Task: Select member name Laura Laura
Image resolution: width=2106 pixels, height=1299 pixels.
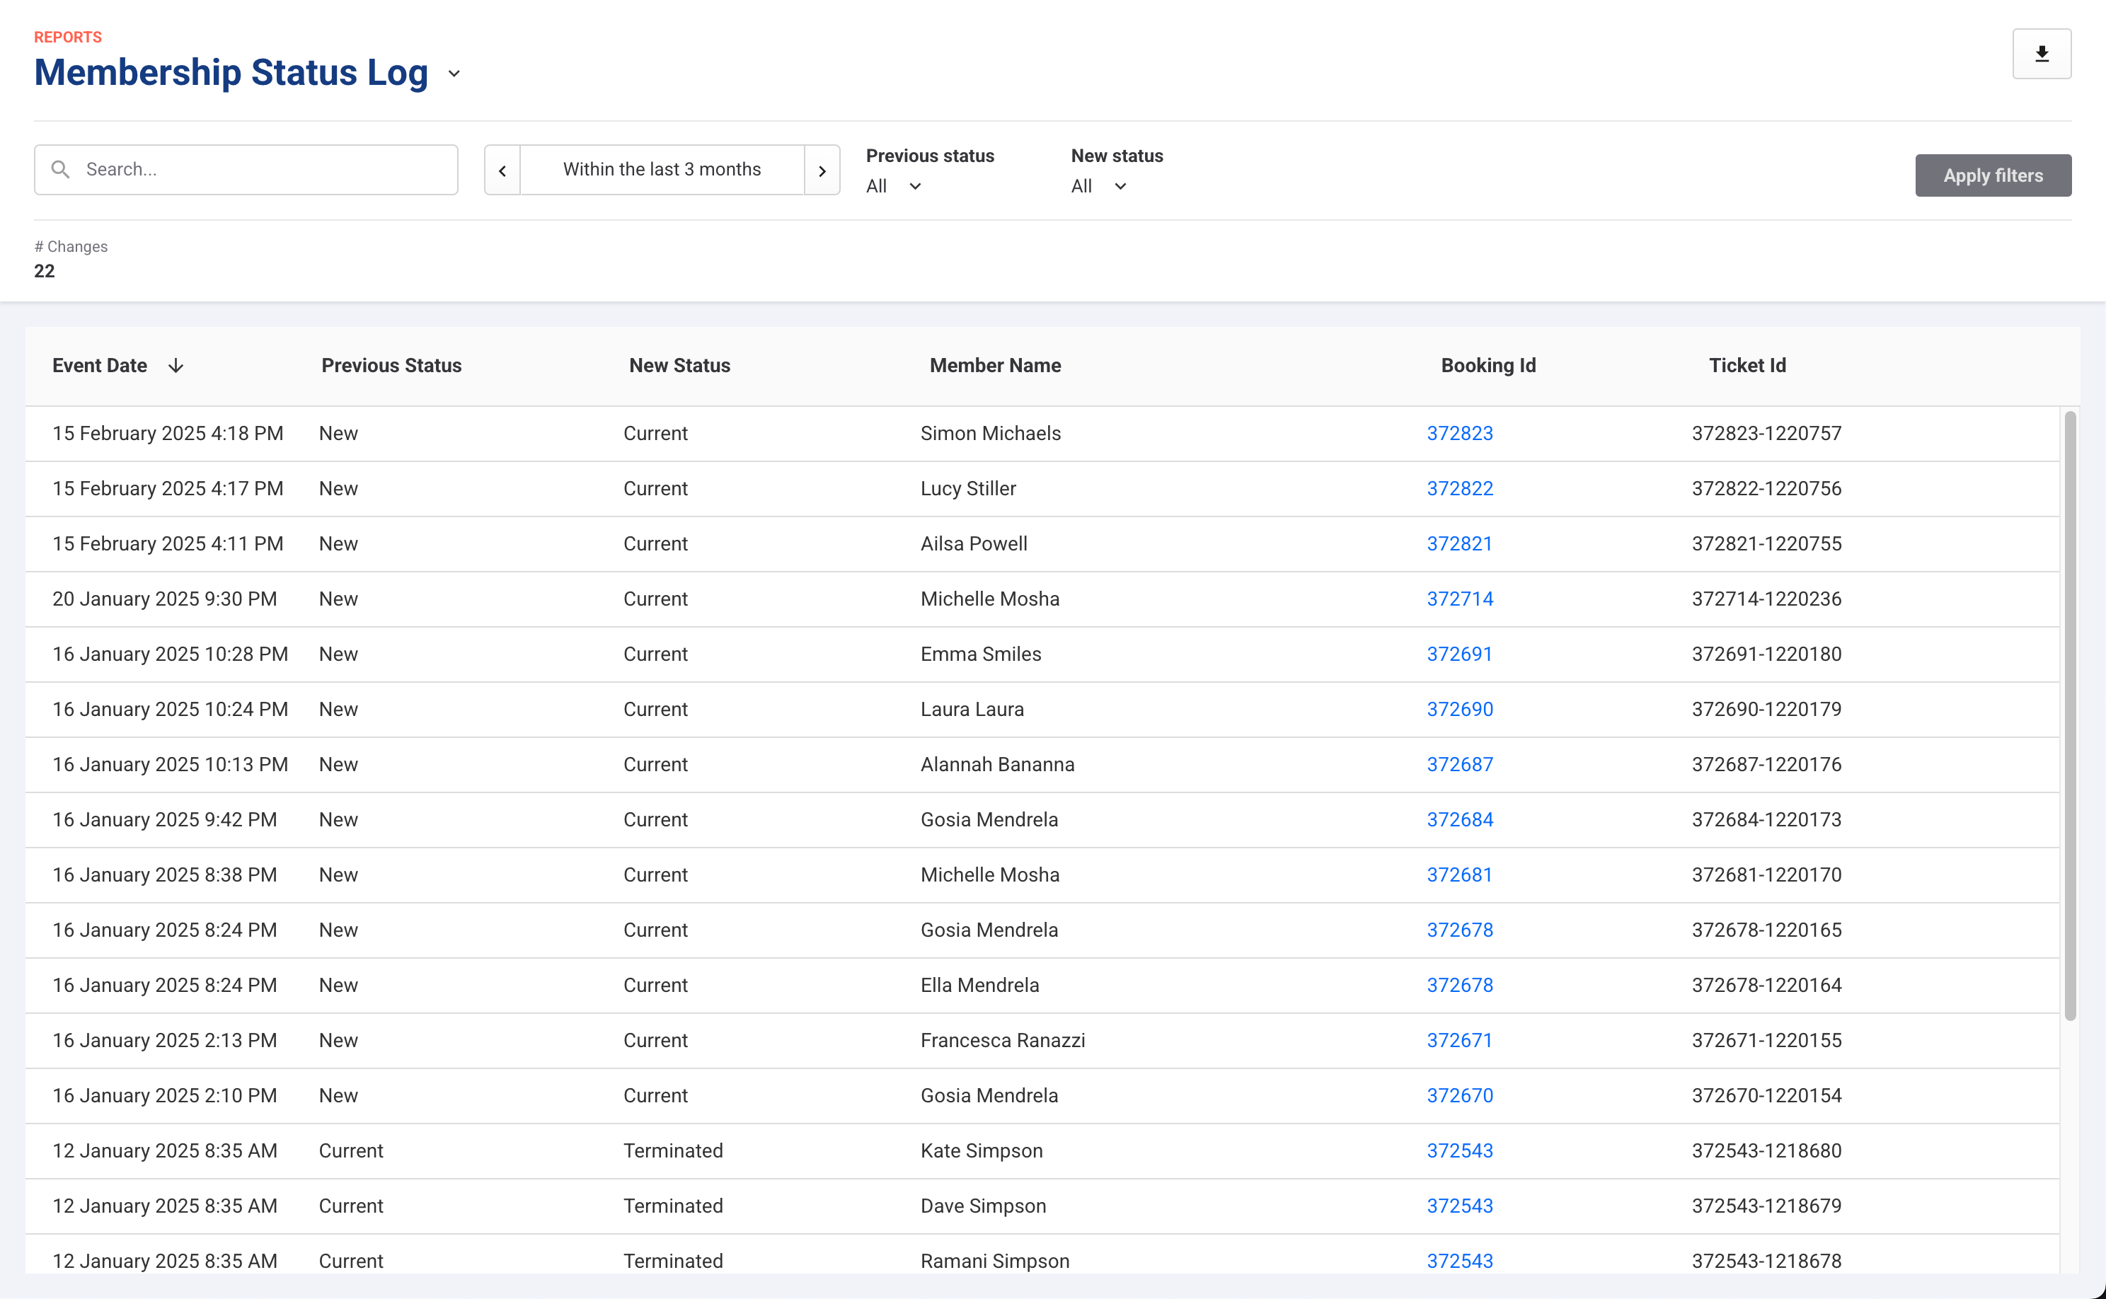Action: point(972,710)
